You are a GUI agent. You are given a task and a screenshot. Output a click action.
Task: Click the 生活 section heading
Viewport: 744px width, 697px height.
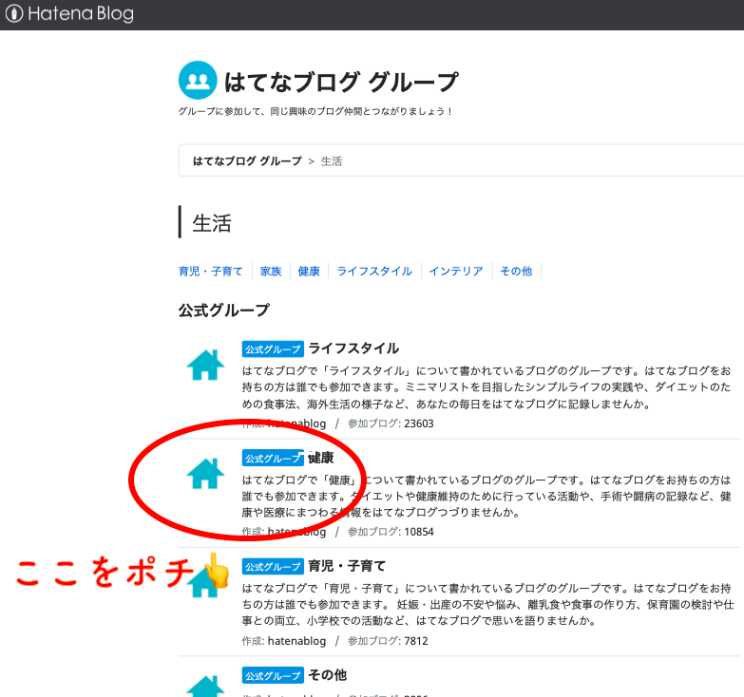(x=212, y=223)
